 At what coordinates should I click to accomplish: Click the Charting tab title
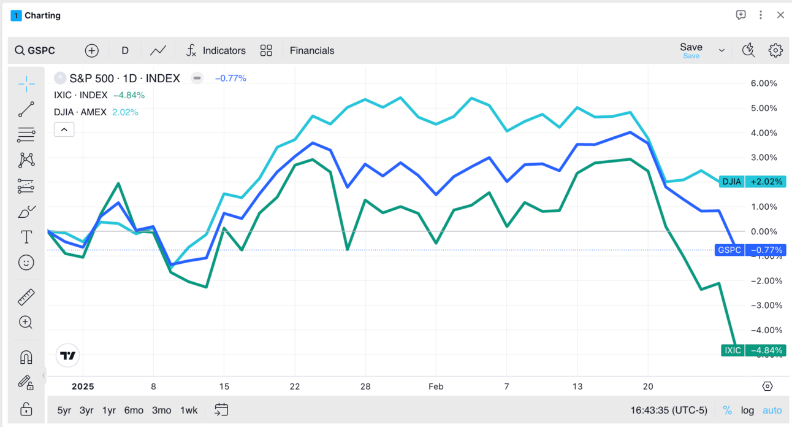coord(43,15)
